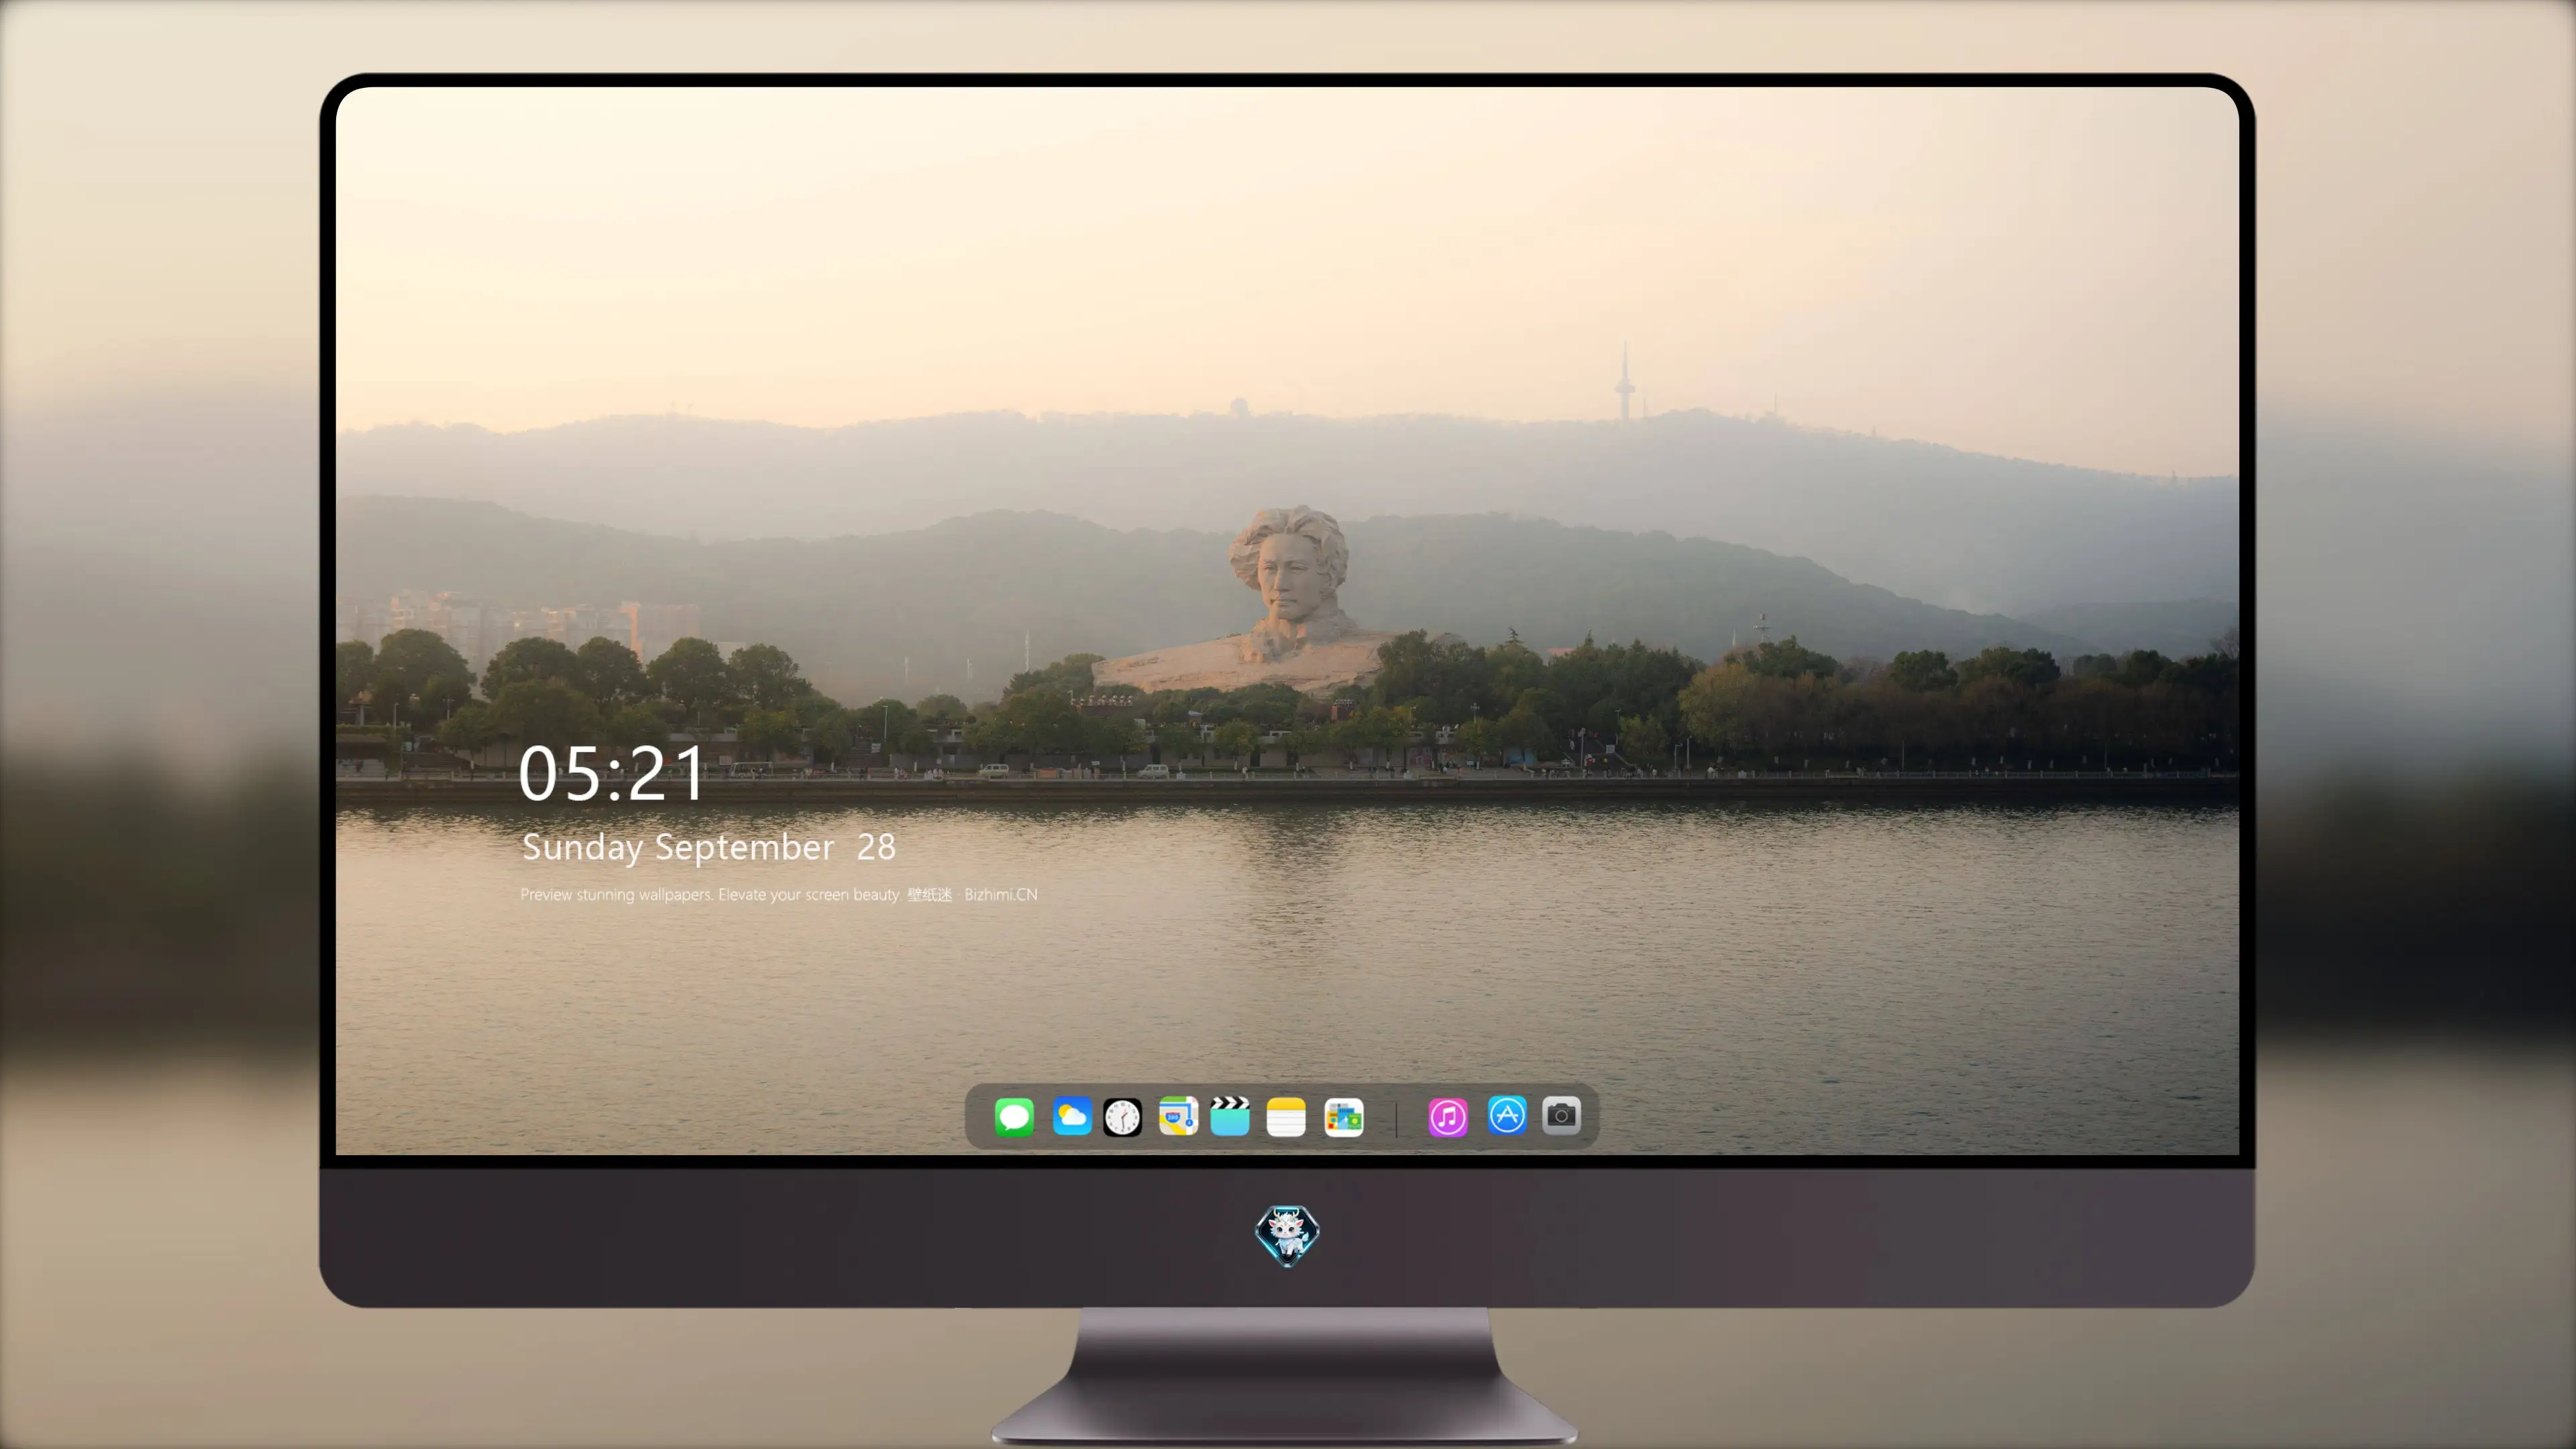Open the Clock app in the dock

(x=1122, y=1117)
